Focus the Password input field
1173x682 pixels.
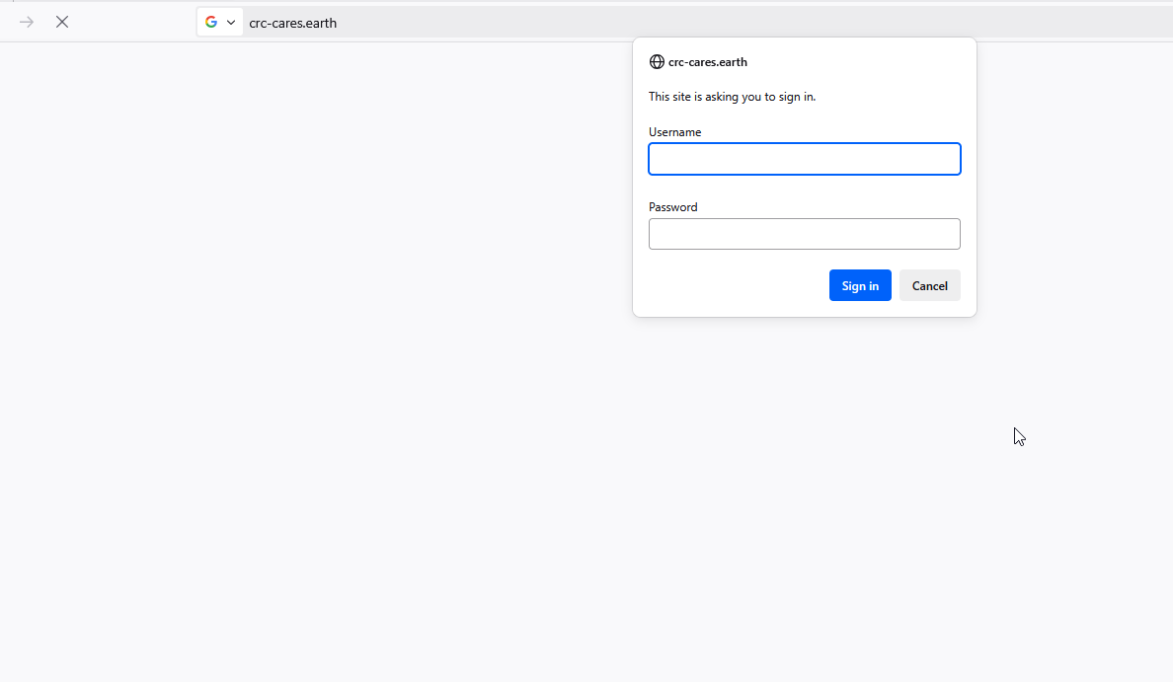point(804,234)
